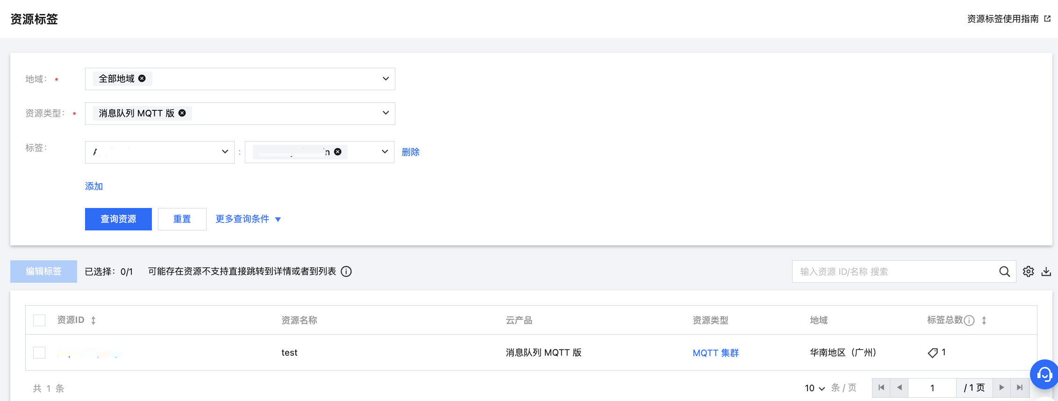Remove the 消息队列 MQTT 版 chip
The height and width of the screenshot is (401, 1058).
point(182,113)
